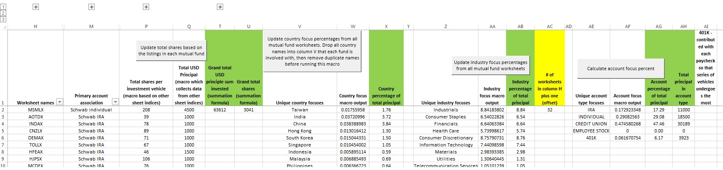Screen dimensions: 723x170
Task: Click the yellow cell containing 32
Action: [549, 110]
